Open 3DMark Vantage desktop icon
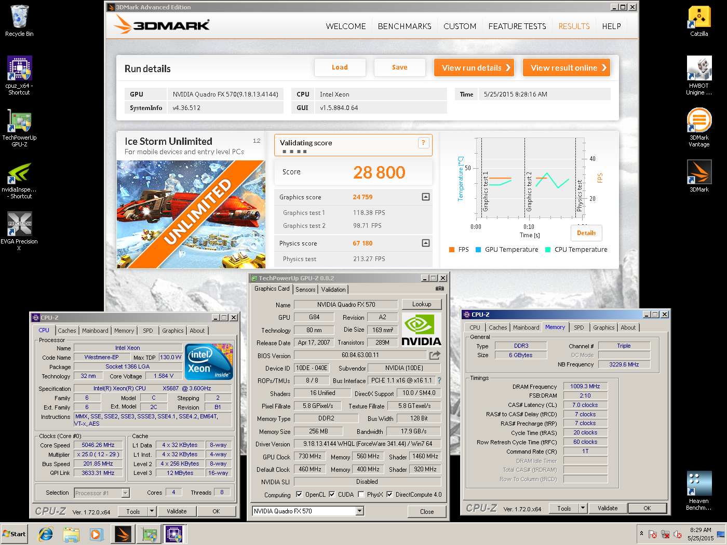Viewport: 727px width, 545px height. (699, 128)
